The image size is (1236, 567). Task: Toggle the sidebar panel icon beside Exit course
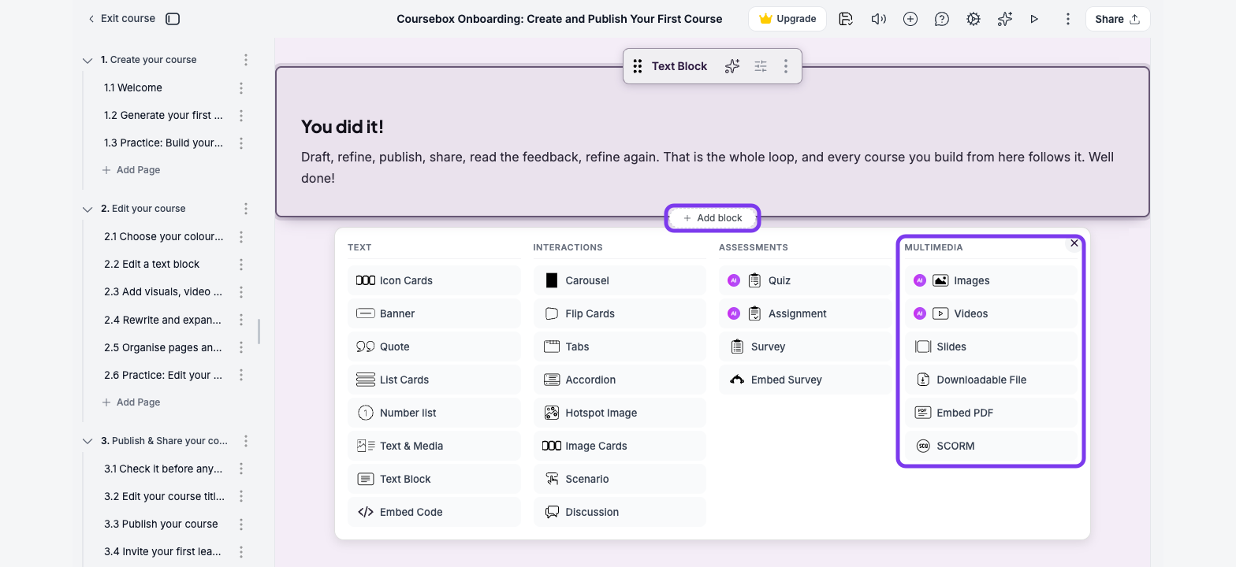173,19
